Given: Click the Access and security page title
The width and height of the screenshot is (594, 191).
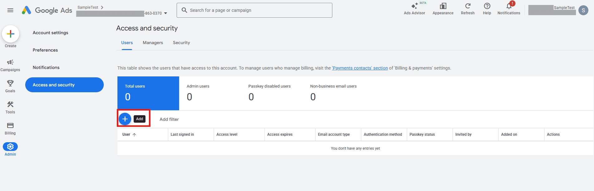Looking at the screenshot, I should (x=147, y=28).
